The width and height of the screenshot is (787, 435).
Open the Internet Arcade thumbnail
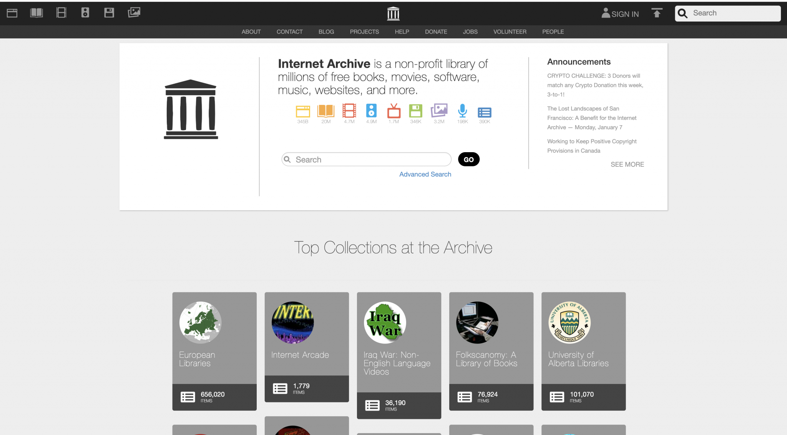click(292, 322)
